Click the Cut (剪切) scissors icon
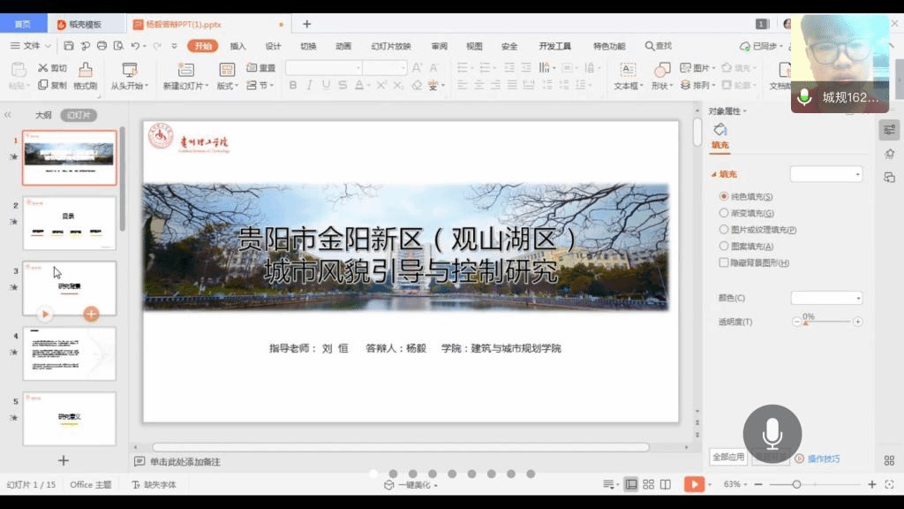904x509 pixels. (43, 68)
